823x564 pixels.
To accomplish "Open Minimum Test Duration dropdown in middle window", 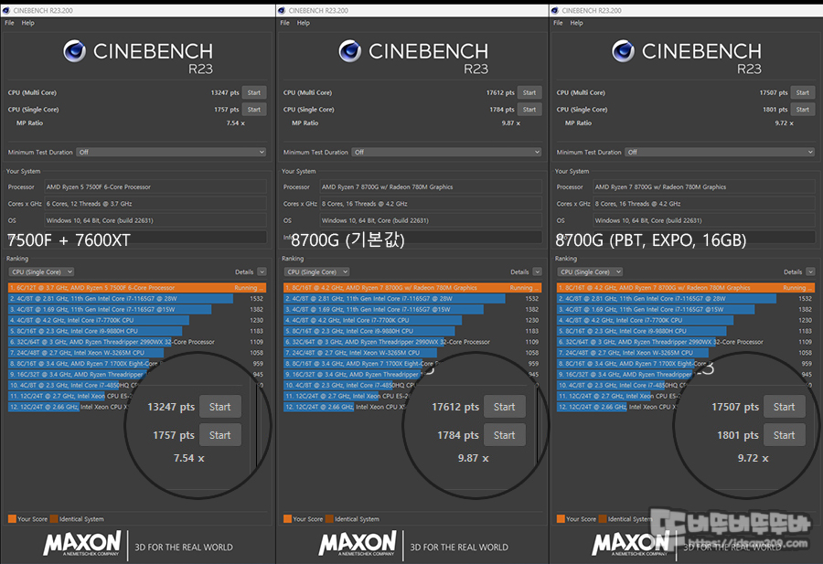I will click(446, 152).
